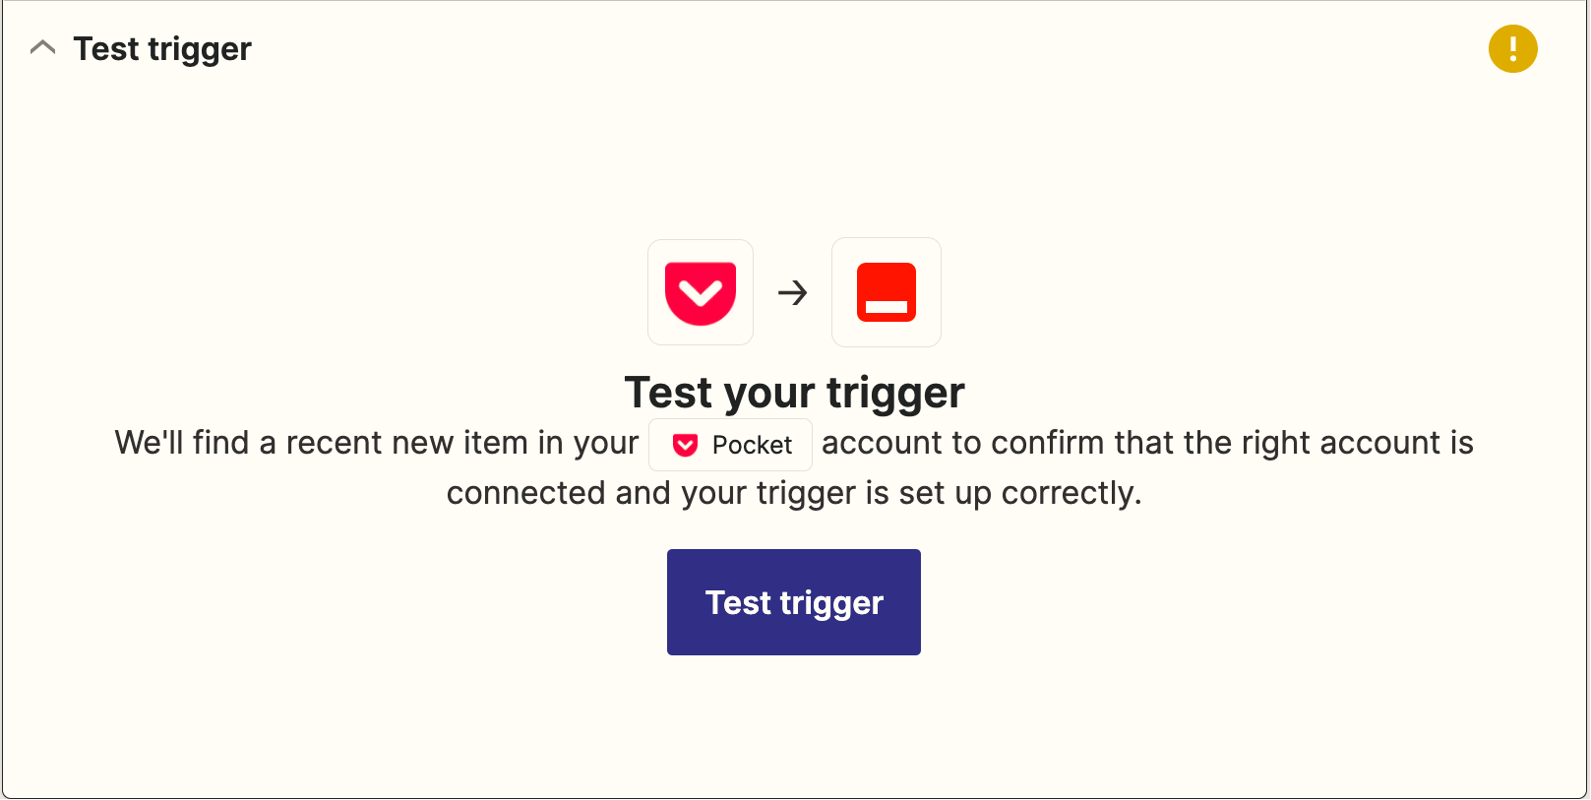Image resolution: width=1591 pixels, height=800 pixels.
Task: Click the tile with the red square logo
Action: [887, 292]
